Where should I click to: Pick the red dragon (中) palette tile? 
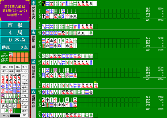coord(11,111)
